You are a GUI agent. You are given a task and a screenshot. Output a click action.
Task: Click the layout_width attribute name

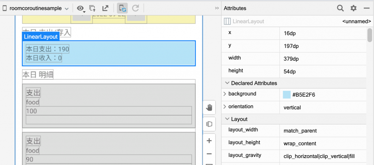pyautogui.click(x=243, y=130)
